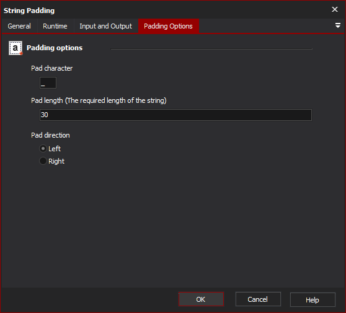Choose the Right pad direction radio button

tap(43, 161)
